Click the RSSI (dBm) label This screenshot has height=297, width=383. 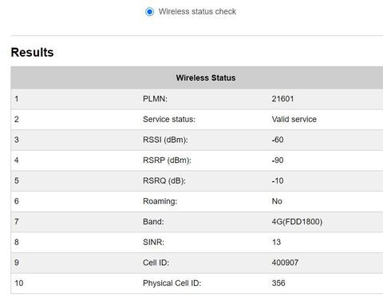[165, 140]
